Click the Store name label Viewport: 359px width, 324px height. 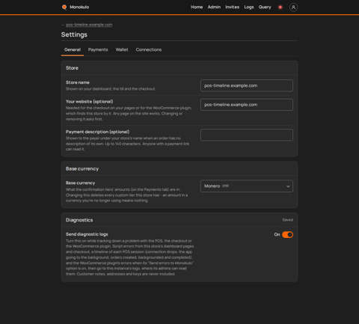click(x=78, y=82)
